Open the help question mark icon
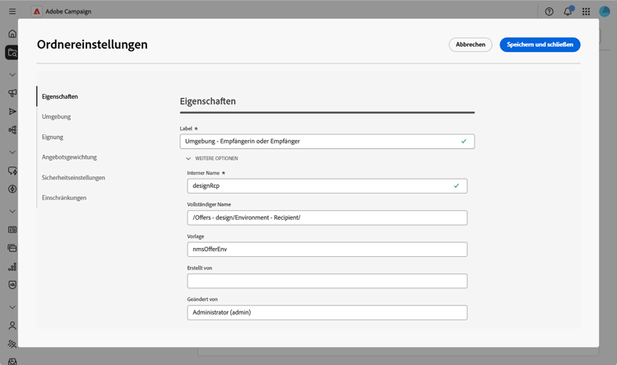The height and width of the screenshot is (365, 617). coord(549,12)
